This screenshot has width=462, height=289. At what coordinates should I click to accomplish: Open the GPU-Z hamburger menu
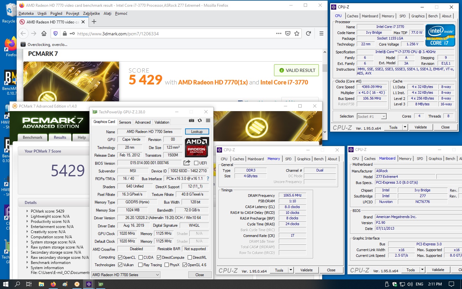[208, 120]
